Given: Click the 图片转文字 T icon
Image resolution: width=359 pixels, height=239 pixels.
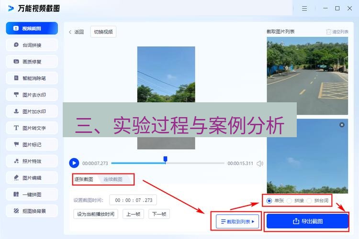Looking at the screenshot, I should pos(16,128).
